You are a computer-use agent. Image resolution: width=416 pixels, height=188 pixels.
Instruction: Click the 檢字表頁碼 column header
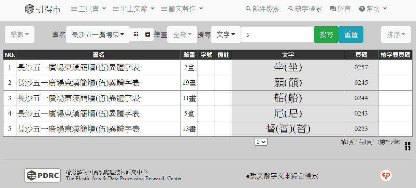[x=396, y=55]
